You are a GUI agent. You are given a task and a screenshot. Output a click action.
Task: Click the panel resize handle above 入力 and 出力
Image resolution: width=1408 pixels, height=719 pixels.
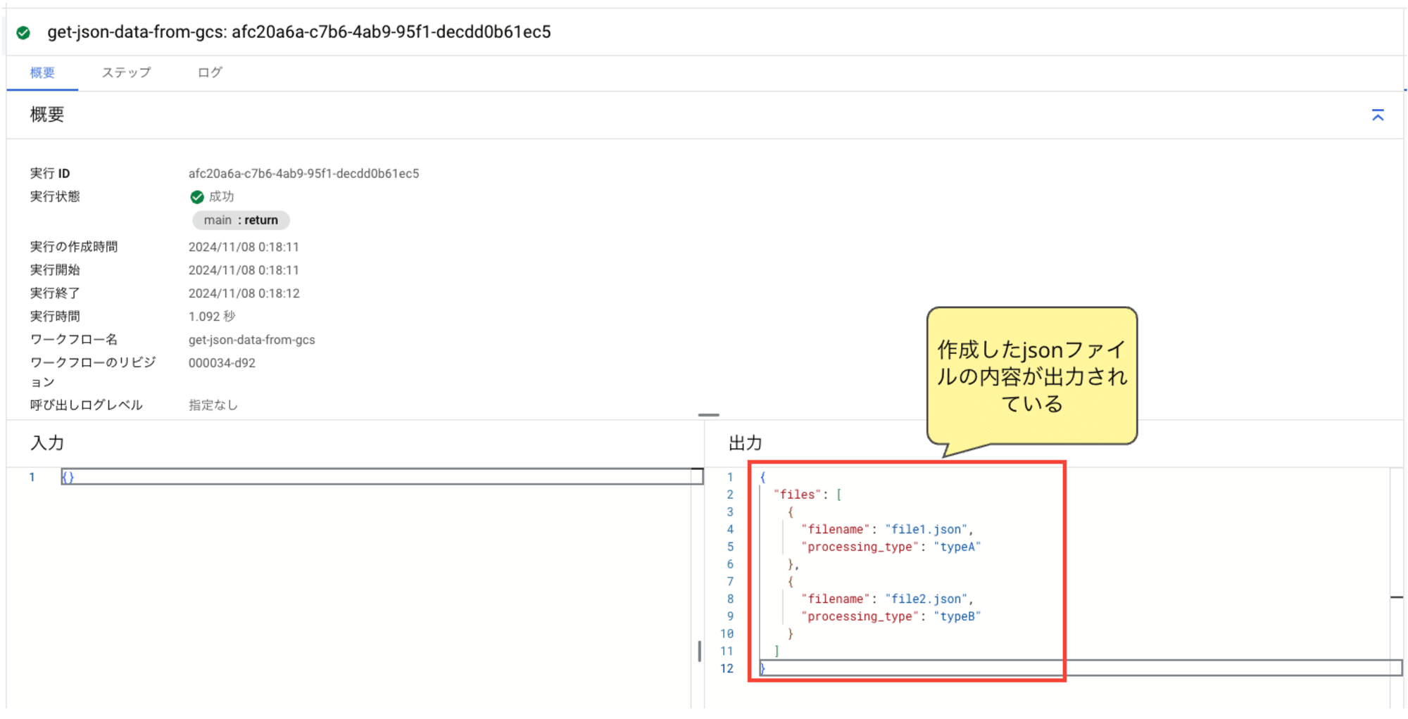point(708,415)
